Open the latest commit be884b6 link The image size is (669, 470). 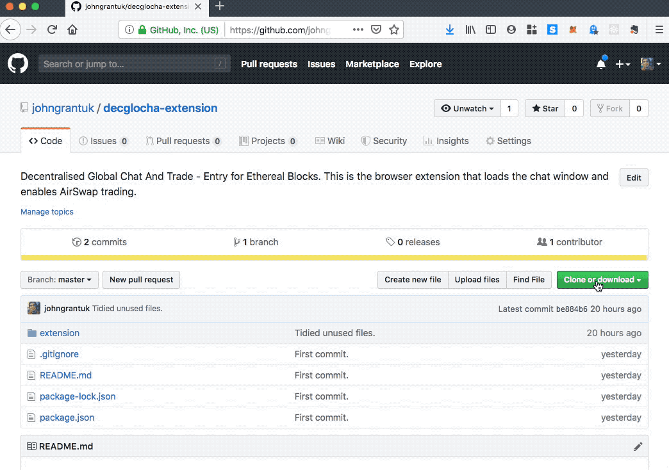tap(572, 309)
